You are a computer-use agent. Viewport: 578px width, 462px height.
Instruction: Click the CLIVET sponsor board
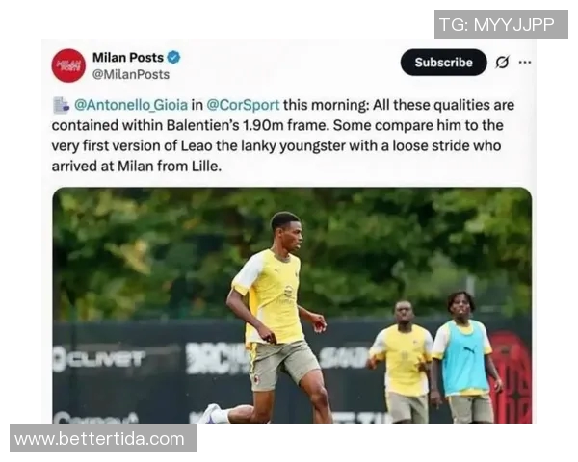tap(98, 359)
